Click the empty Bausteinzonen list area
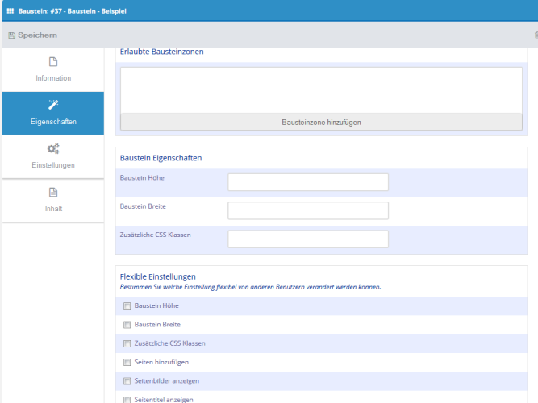This screenshot has width=538, height=403. click(x=322, y=90)
